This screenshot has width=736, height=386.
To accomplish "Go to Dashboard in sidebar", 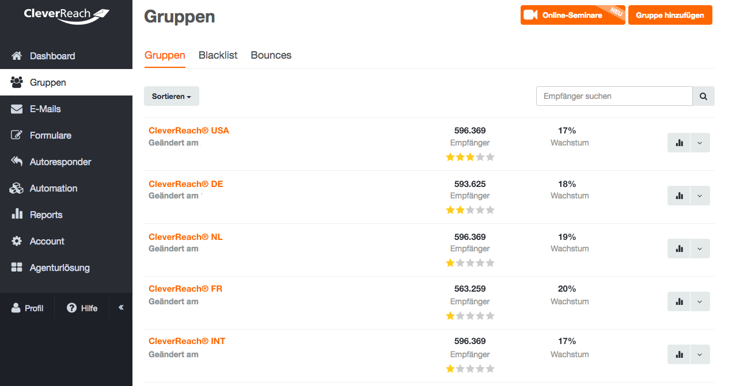I will [x=66, y=56].
